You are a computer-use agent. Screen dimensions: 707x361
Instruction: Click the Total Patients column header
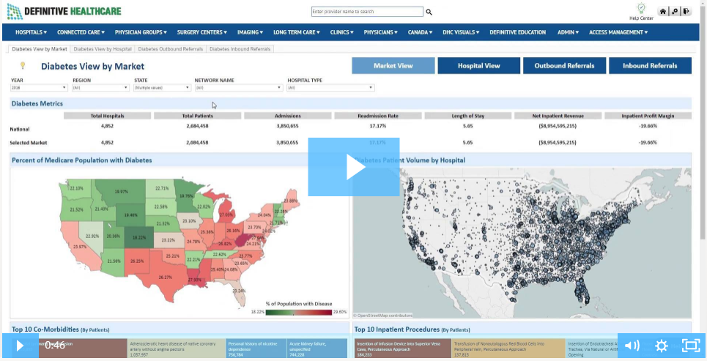pos(198,116)
